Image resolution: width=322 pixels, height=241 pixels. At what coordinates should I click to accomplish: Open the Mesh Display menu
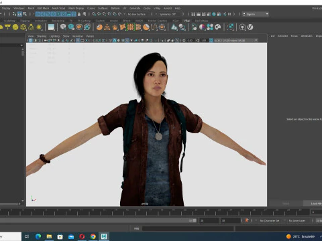pos(76,8)
